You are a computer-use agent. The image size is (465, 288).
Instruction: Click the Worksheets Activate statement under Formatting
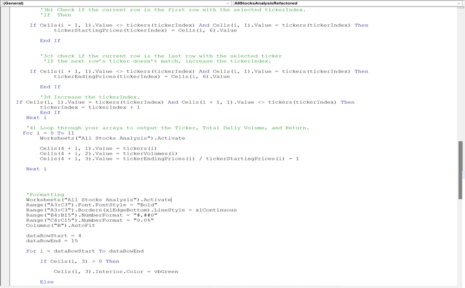pos(86,199)
